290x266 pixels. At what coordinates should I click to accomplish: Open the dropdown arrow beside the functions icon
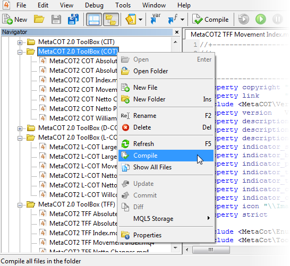pyautogui.click(x=182, y=20)
